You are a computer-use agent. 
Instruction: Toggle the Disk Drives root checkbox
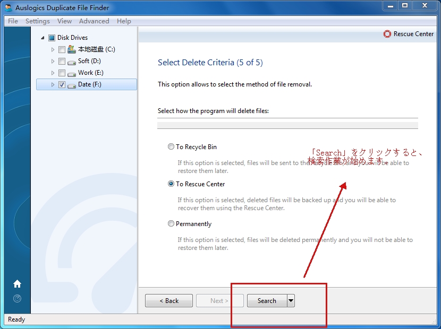click(x=52, y=38)
